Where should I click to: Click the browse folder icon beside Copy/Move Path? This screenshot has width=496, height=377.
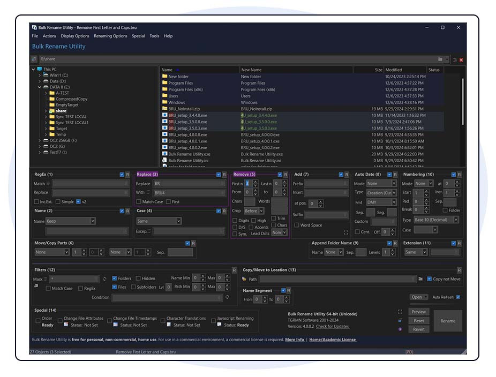coord(420,279)
